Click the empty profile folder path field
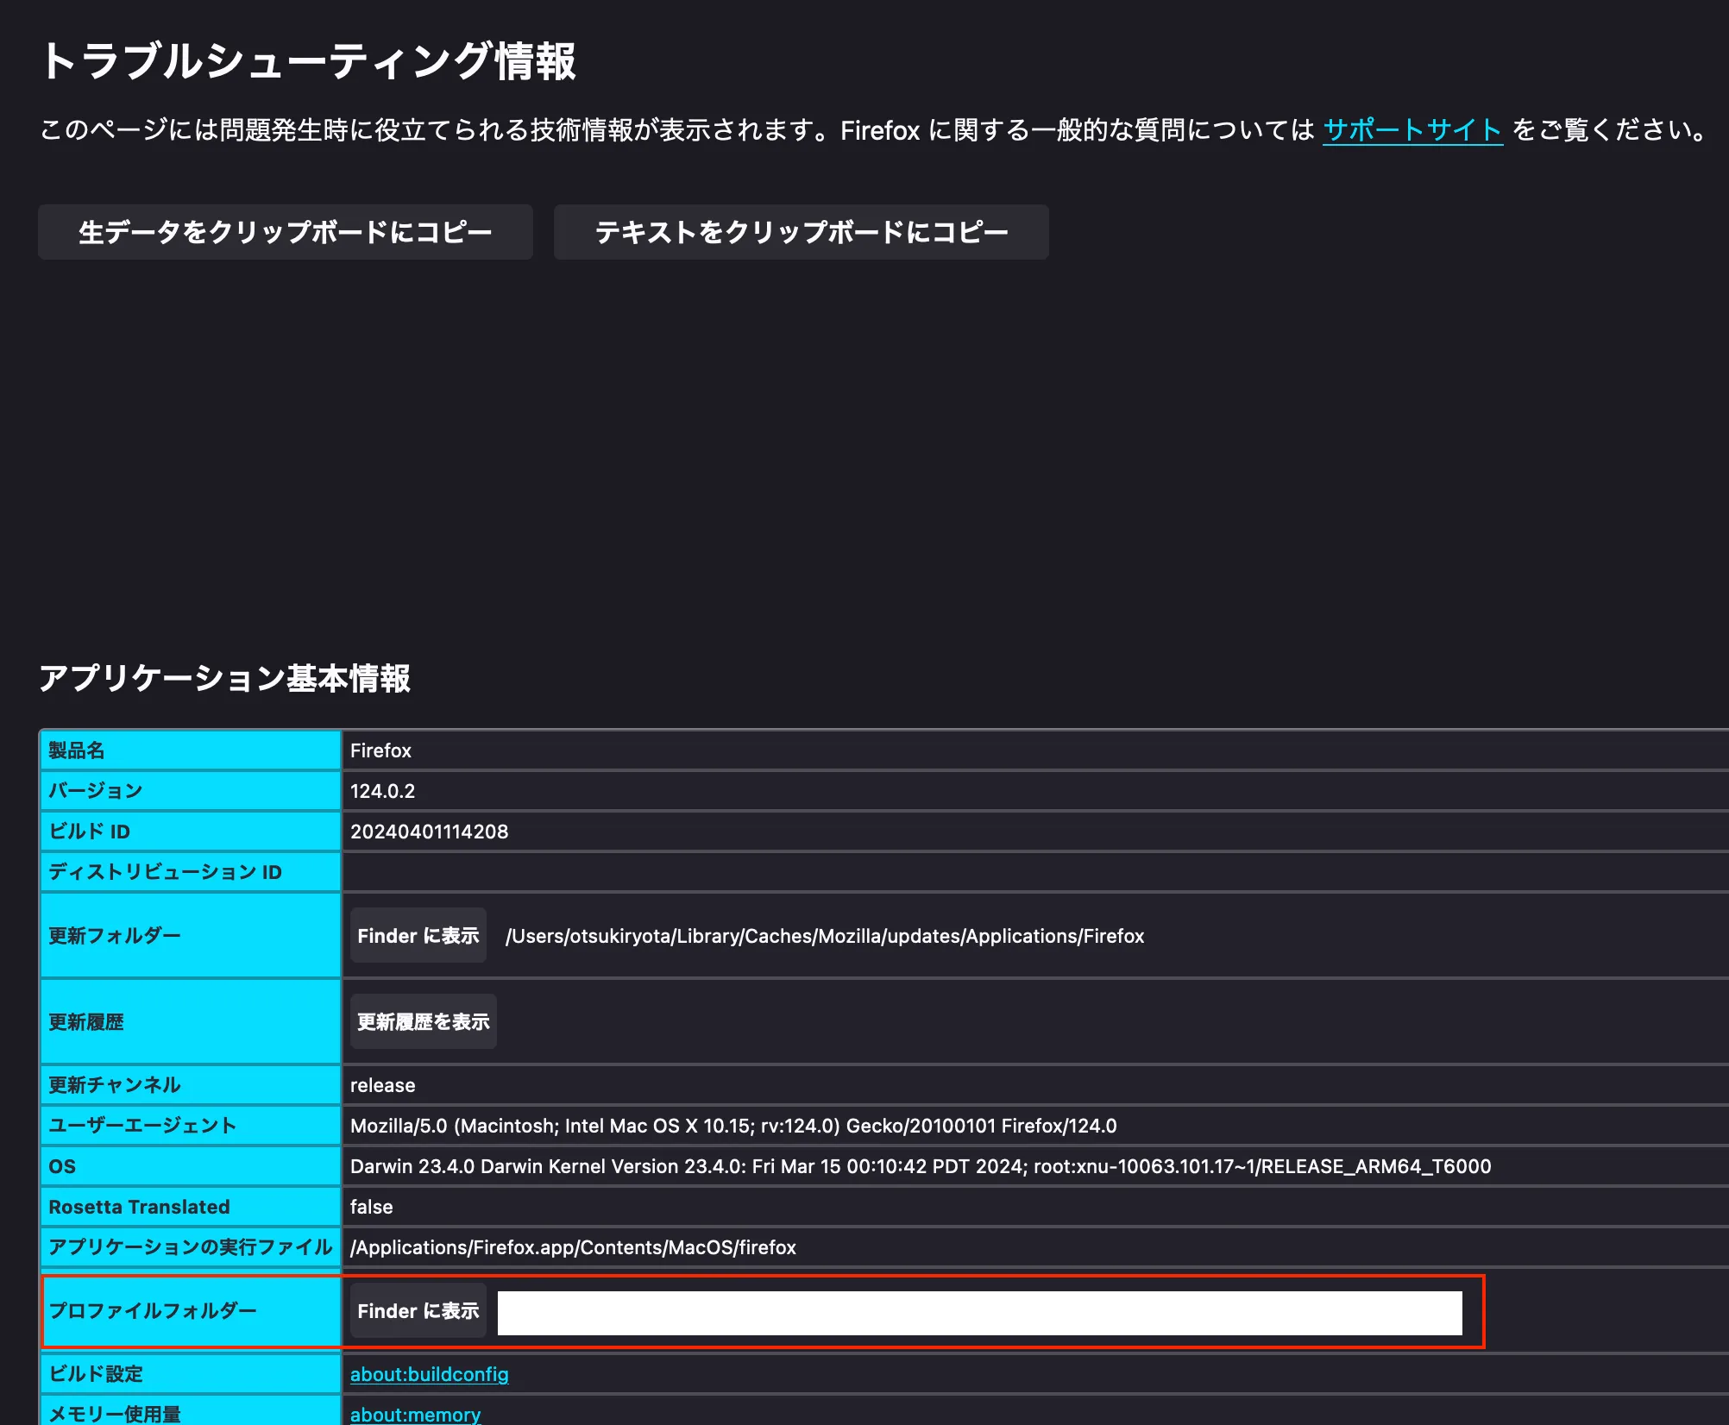Viewport: 1729px width, 1425px height. (979, 1310)
